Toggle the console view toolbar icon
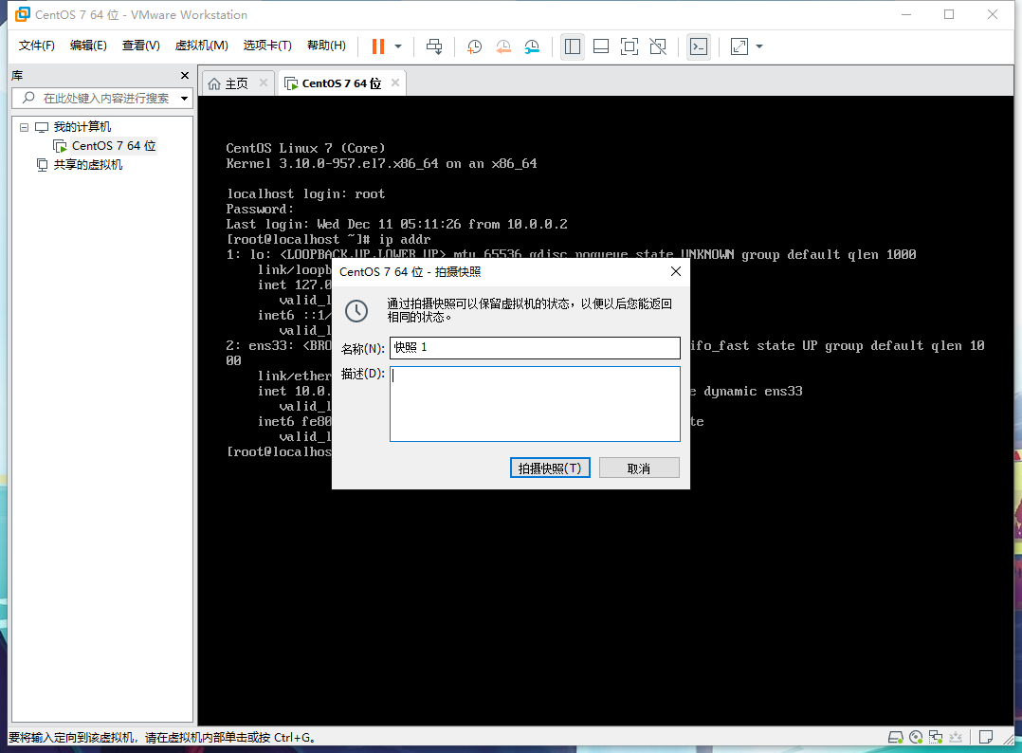The height and width of the screenshot is (753, 1022). pos(699,46)
